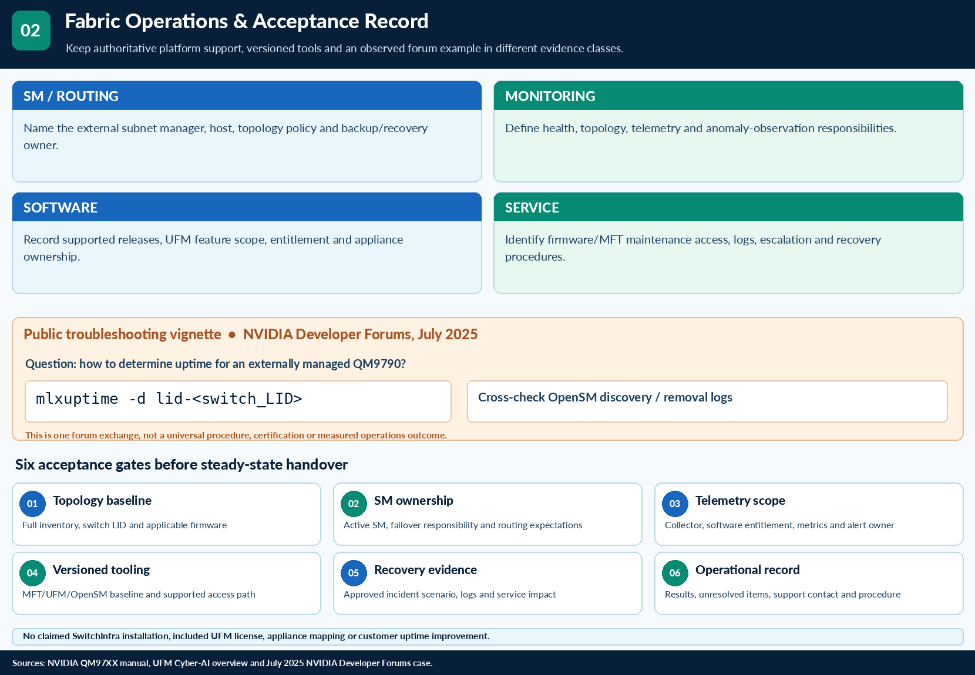
Task: Click 'Identify firmware/MFT maintenance access' paragraph
Action: [693, 248]
